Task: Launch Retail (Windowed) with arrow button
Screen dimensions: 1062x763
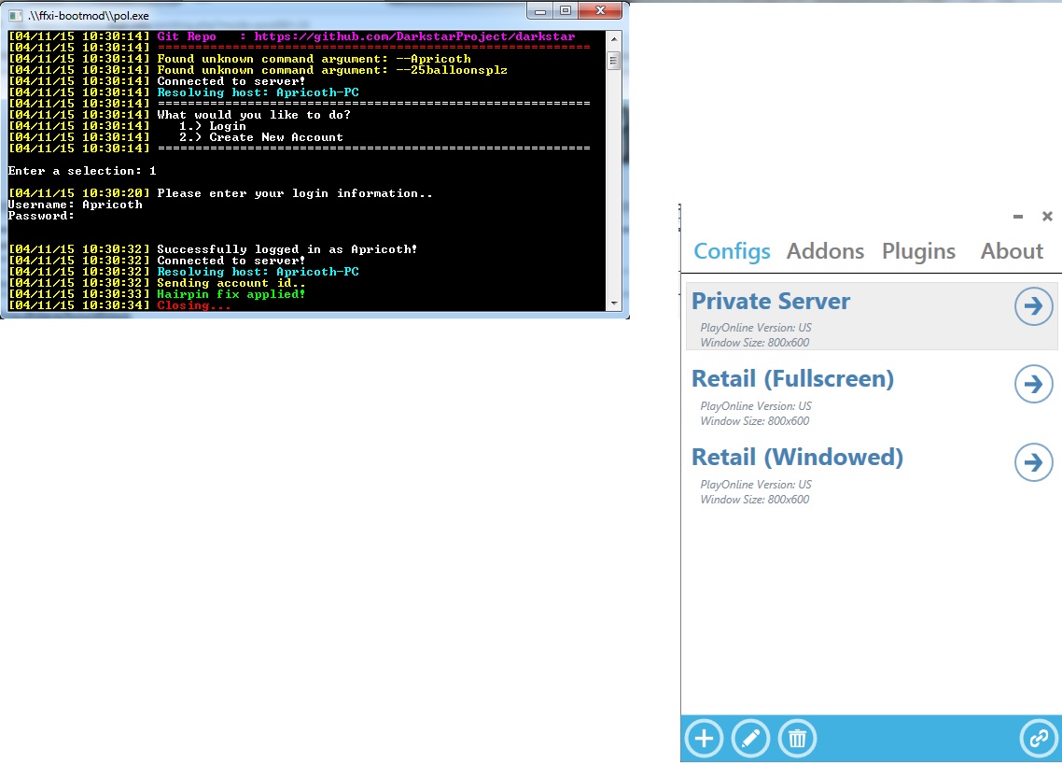Action: pyautogui.click(x=1033, y=462)
